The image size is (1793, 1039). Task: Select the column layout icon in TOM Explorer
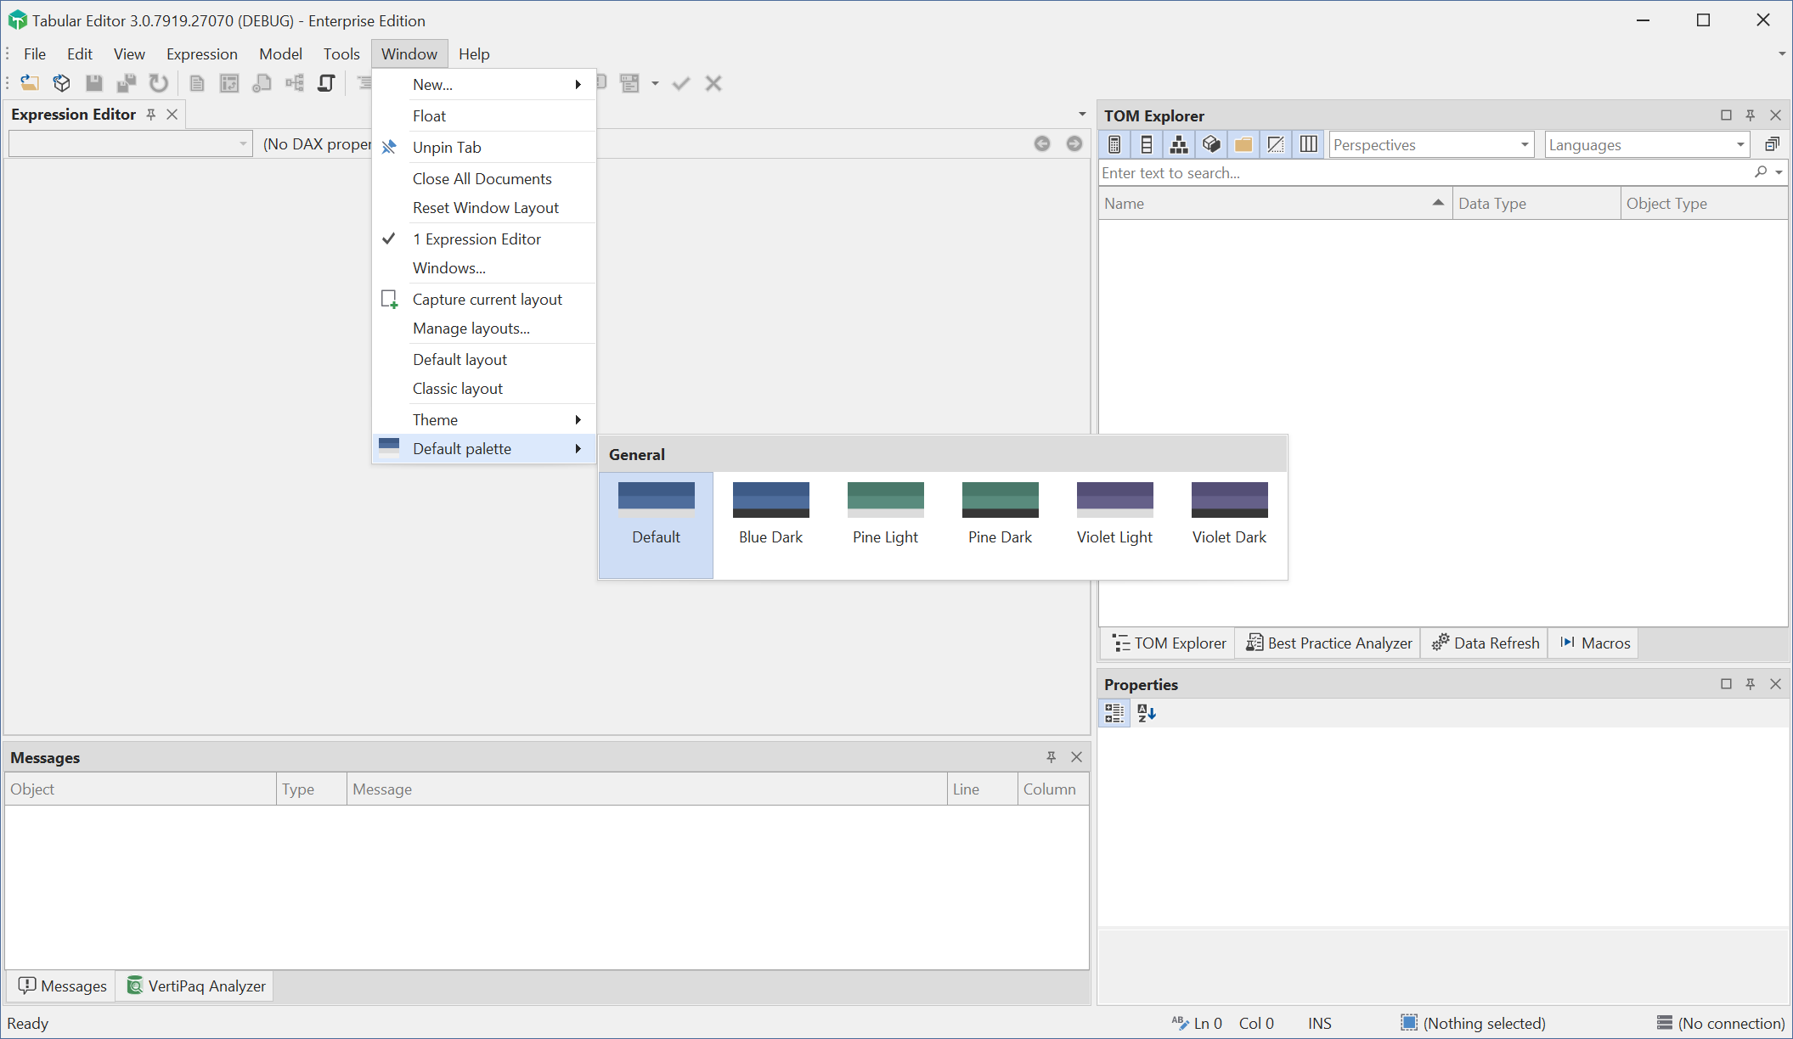coord(1308,144)
